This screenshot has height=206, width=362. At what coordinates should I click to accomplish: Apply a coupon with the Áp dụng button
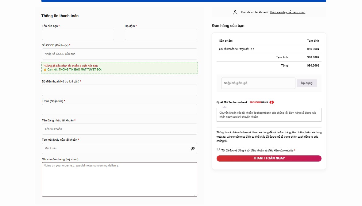[306, 83]
